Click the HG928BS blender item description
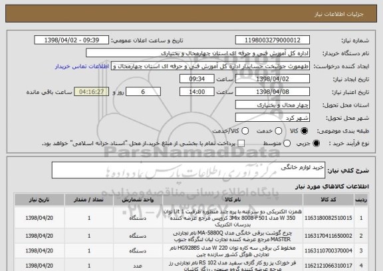The width and height of the screenshot is (383, 271). [x=233, y=251]
